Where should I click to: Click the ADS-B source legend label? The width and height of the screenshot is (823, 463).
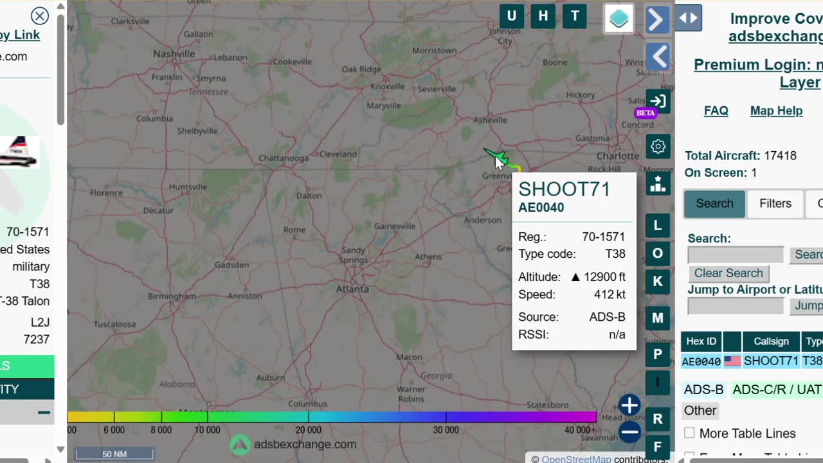click(703, 390)
